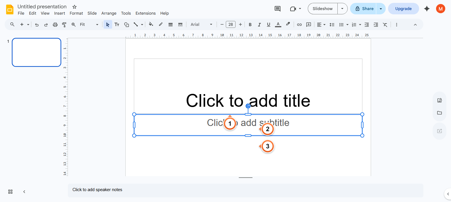Insert a link
451x202 pixels.
[x=299, y=25]
